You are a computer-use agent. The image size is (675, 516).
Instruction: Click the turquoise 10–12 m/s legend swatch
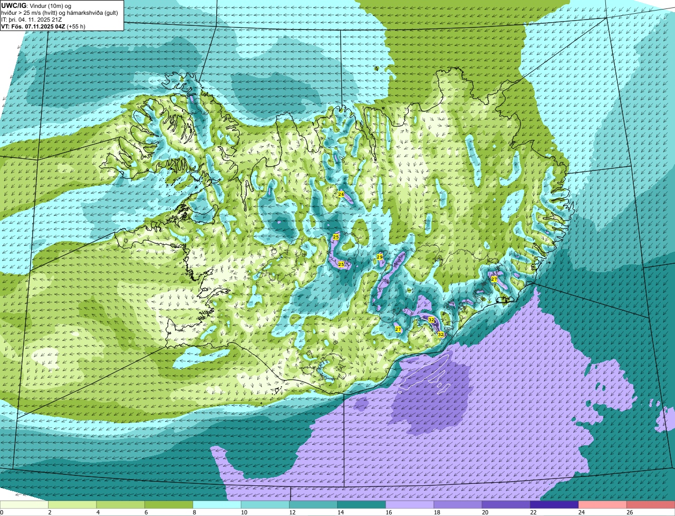[265, 505]
